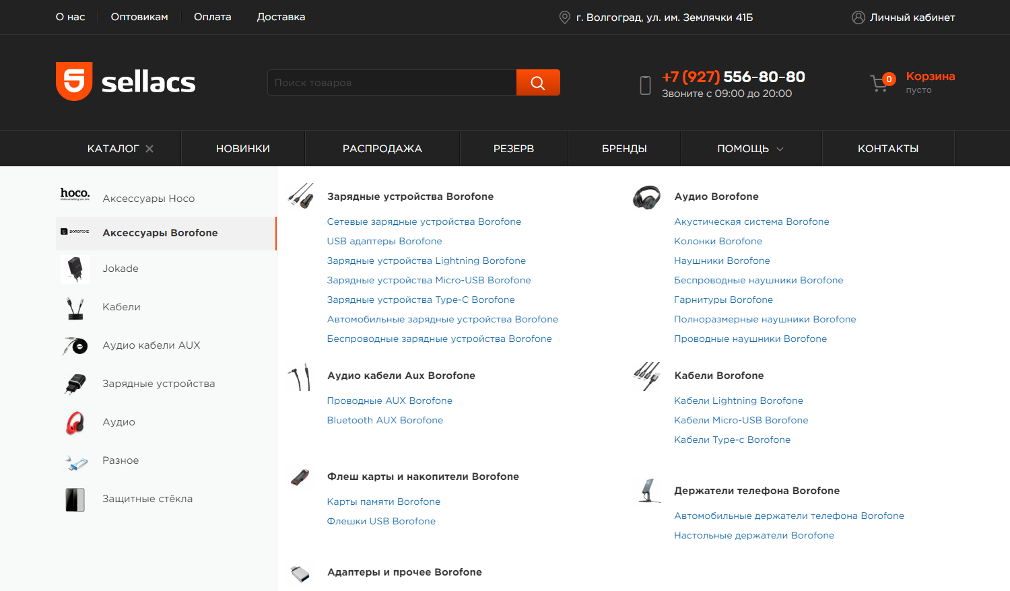Viewport: 1010px width, 591px height.
Task: Click the location pin icon
Action: (x=565, y=18)
